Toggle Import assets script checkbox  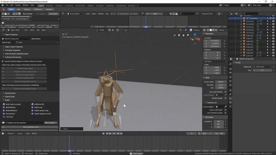32,111
